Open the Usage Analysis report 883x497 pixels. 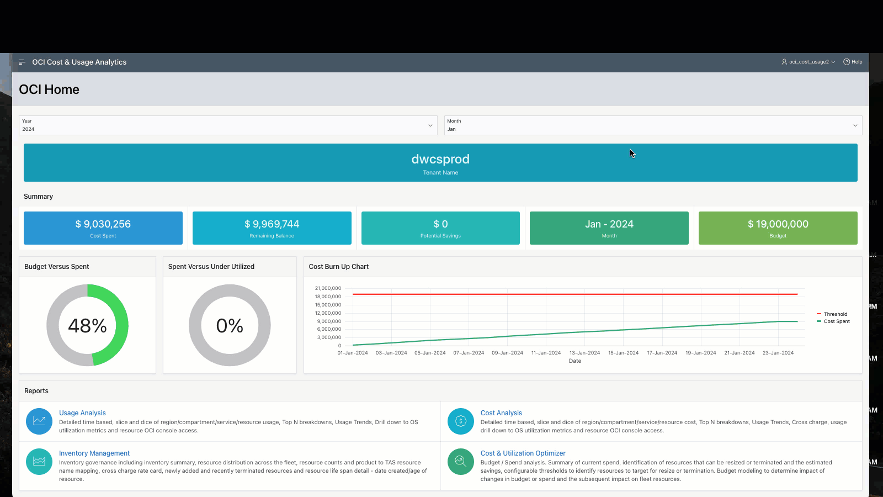click(82, 413)
